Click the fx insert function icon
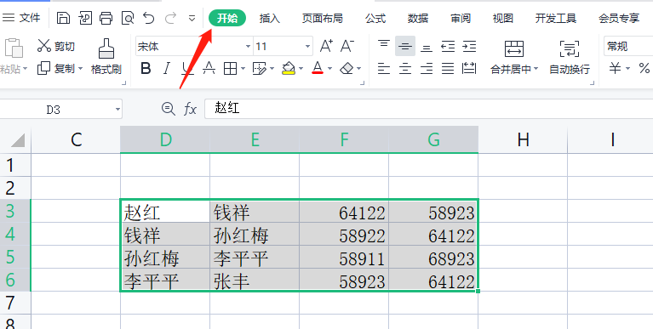The image size is (653, 329). point(191,110)
